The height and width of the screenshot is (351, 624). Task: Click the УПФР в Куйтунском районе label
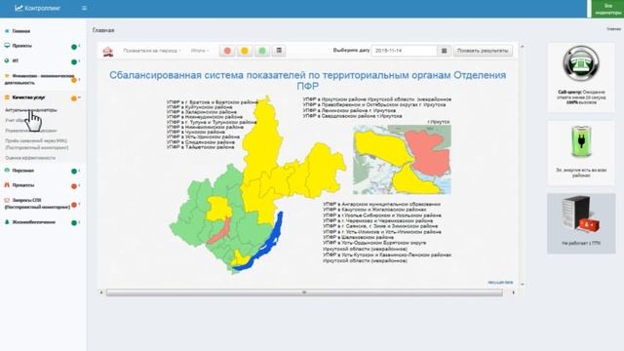[x=199, y=107]
